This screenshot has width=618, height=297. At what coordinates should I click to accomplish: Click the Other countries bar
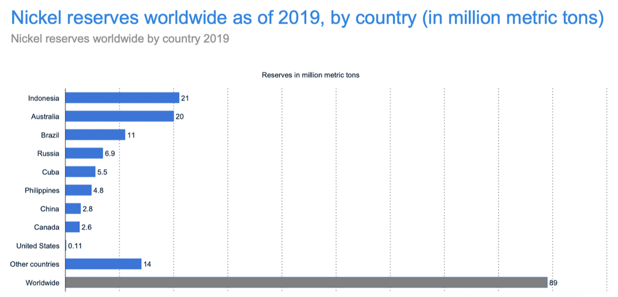102,264
